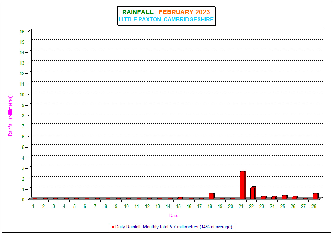The image size is (333, 234).
Task: Click the red bar for date 22
Action: [x=253, y=193]
